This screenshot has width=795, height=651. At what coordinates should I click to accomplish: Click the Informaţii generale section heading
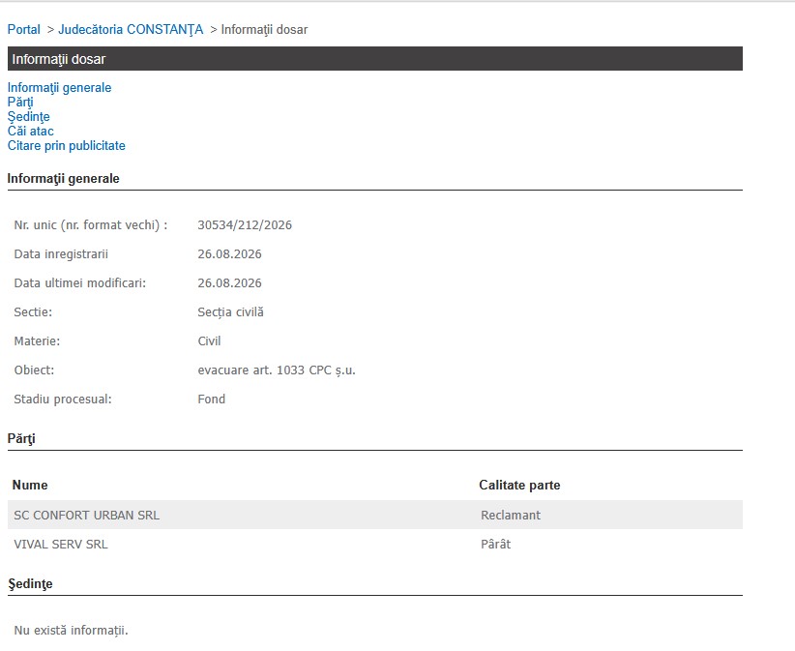64,179
